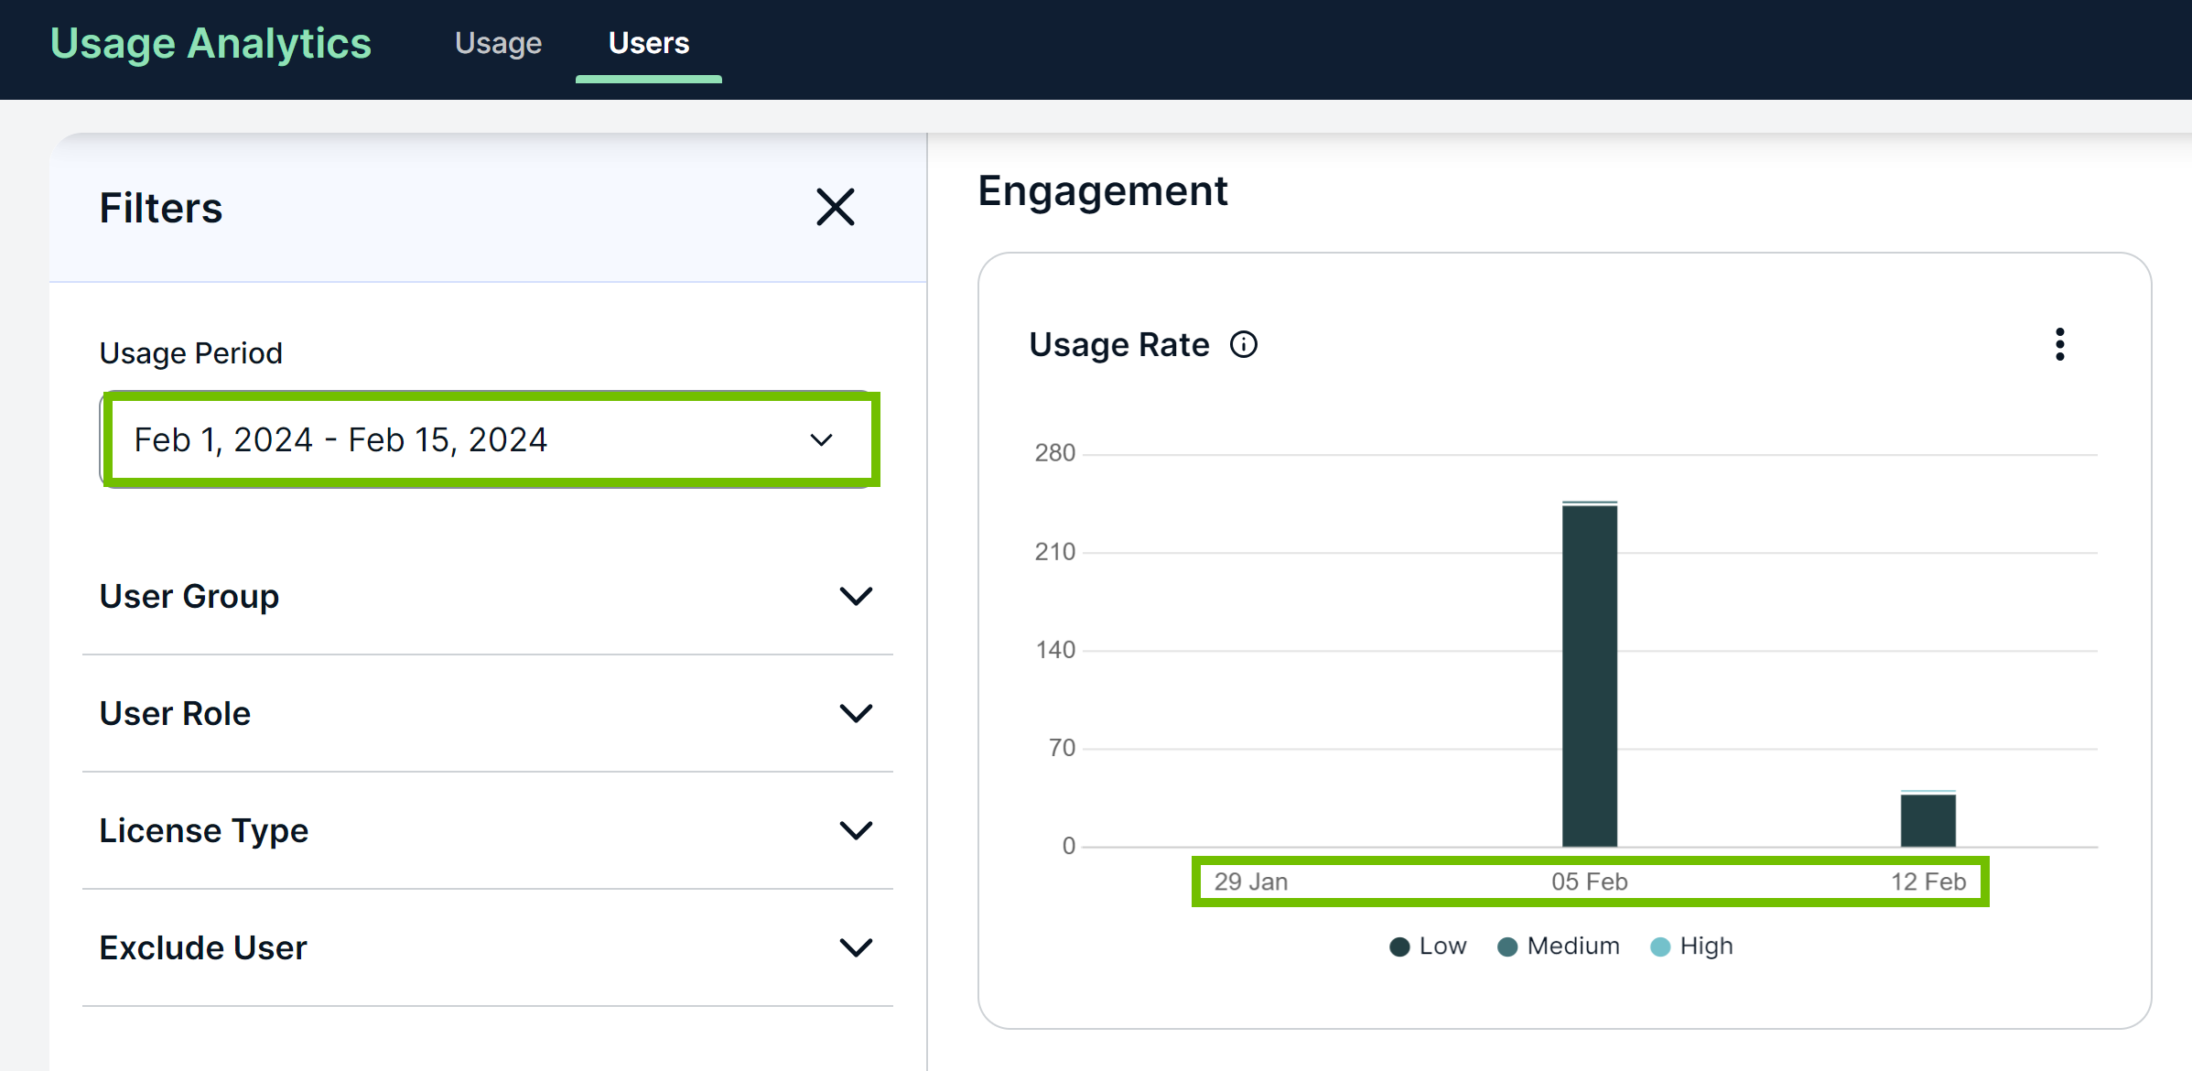Image resolution: width=2192 pixels, height=1071 pixels.
Task: Click the 05 Feb axis label
Action: tap(1589, 882)
